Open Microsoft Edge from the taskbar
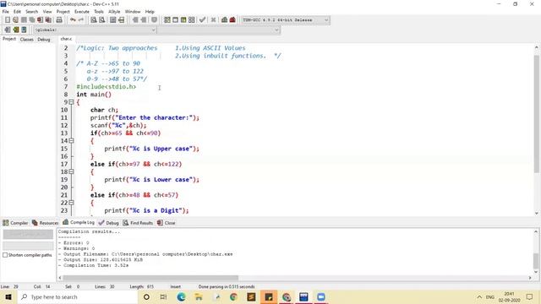Viewport: 541px width, 304px height. click(181, 296)
